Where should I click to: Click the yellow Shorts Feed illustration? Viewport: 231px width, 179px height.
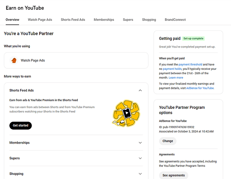pyautogui.click(x=126, y=113)
